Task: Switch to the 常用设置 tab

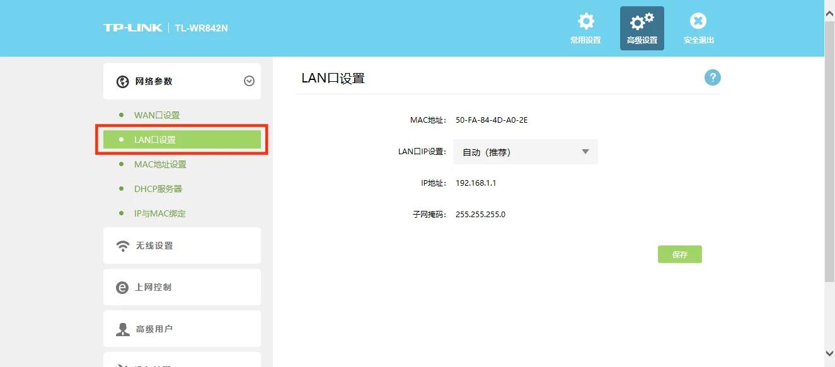Action: coord(585,28)
